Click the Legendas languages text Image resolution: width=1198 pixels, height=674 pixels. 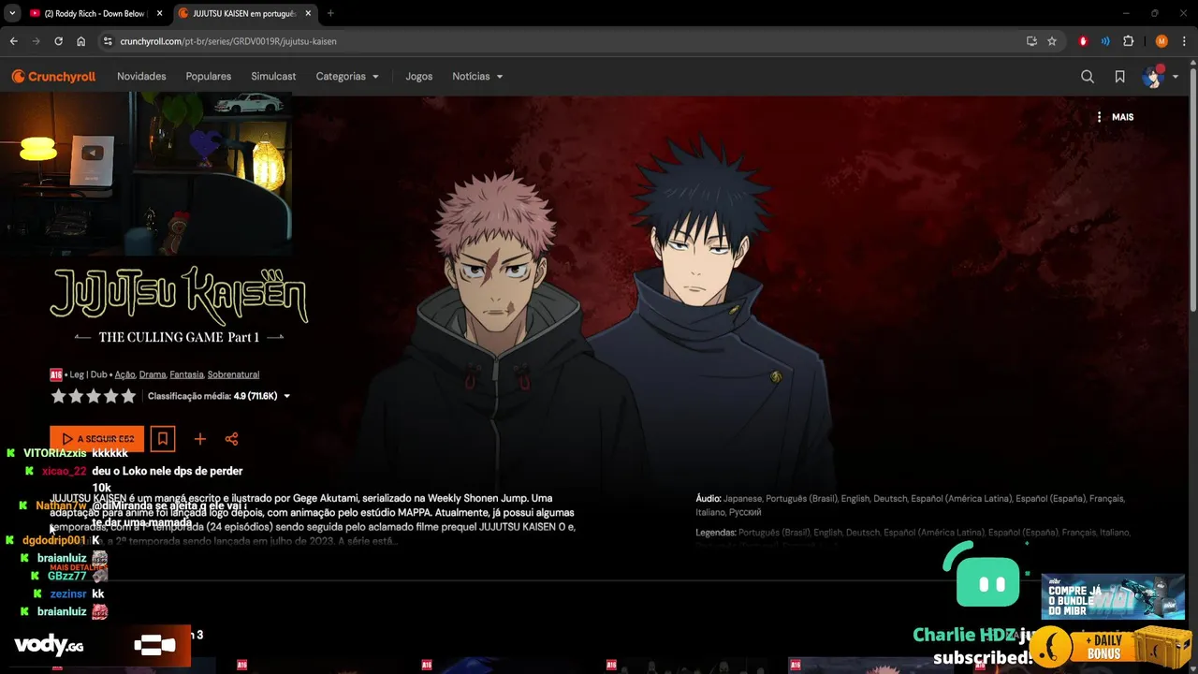[913, 533]
